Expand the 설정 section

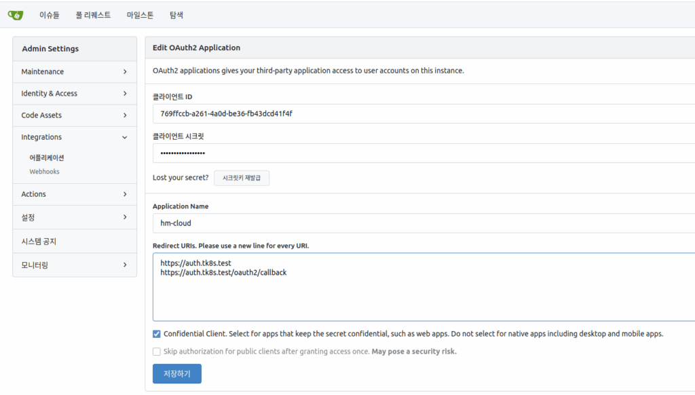click(75, 217)
